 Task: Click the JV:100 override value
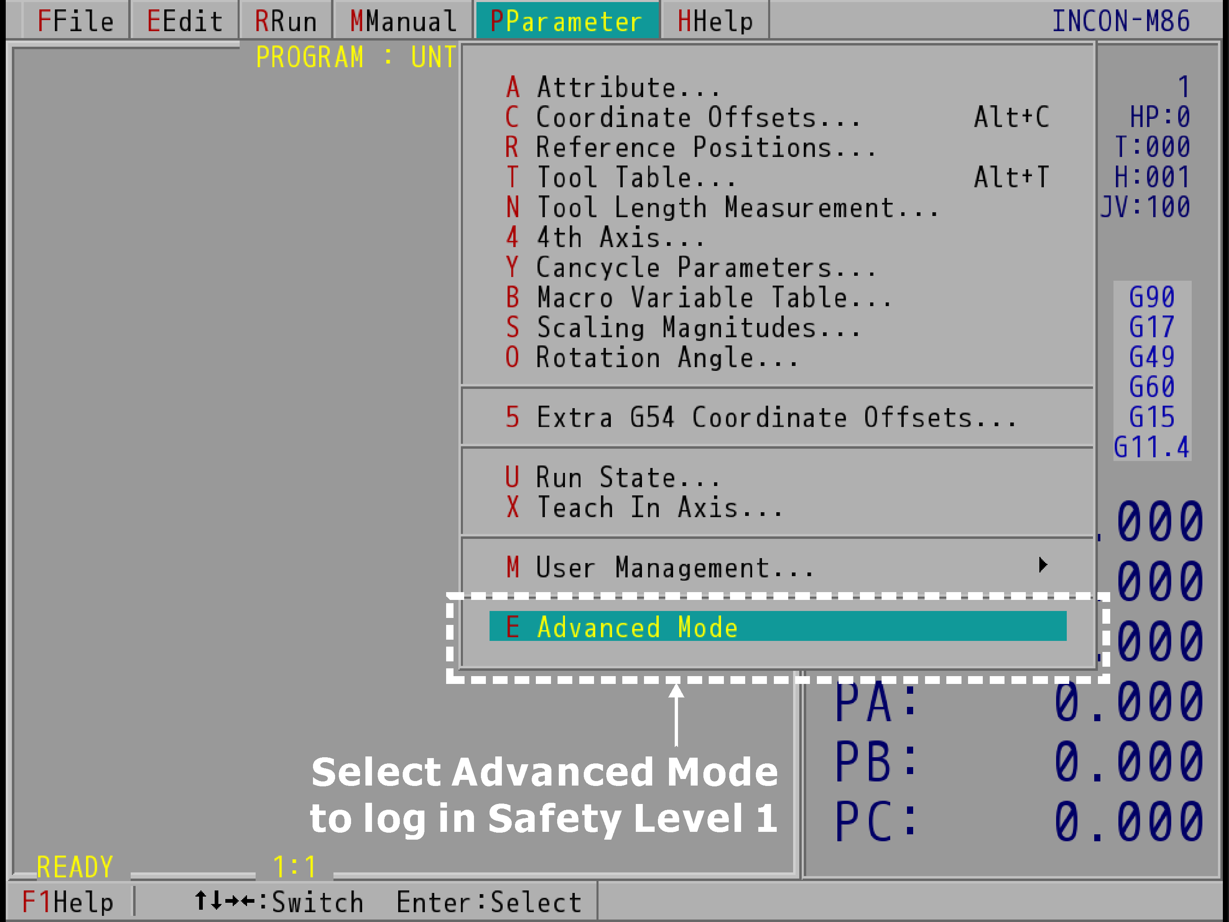pyautogui.click(x=1145, y=207)
